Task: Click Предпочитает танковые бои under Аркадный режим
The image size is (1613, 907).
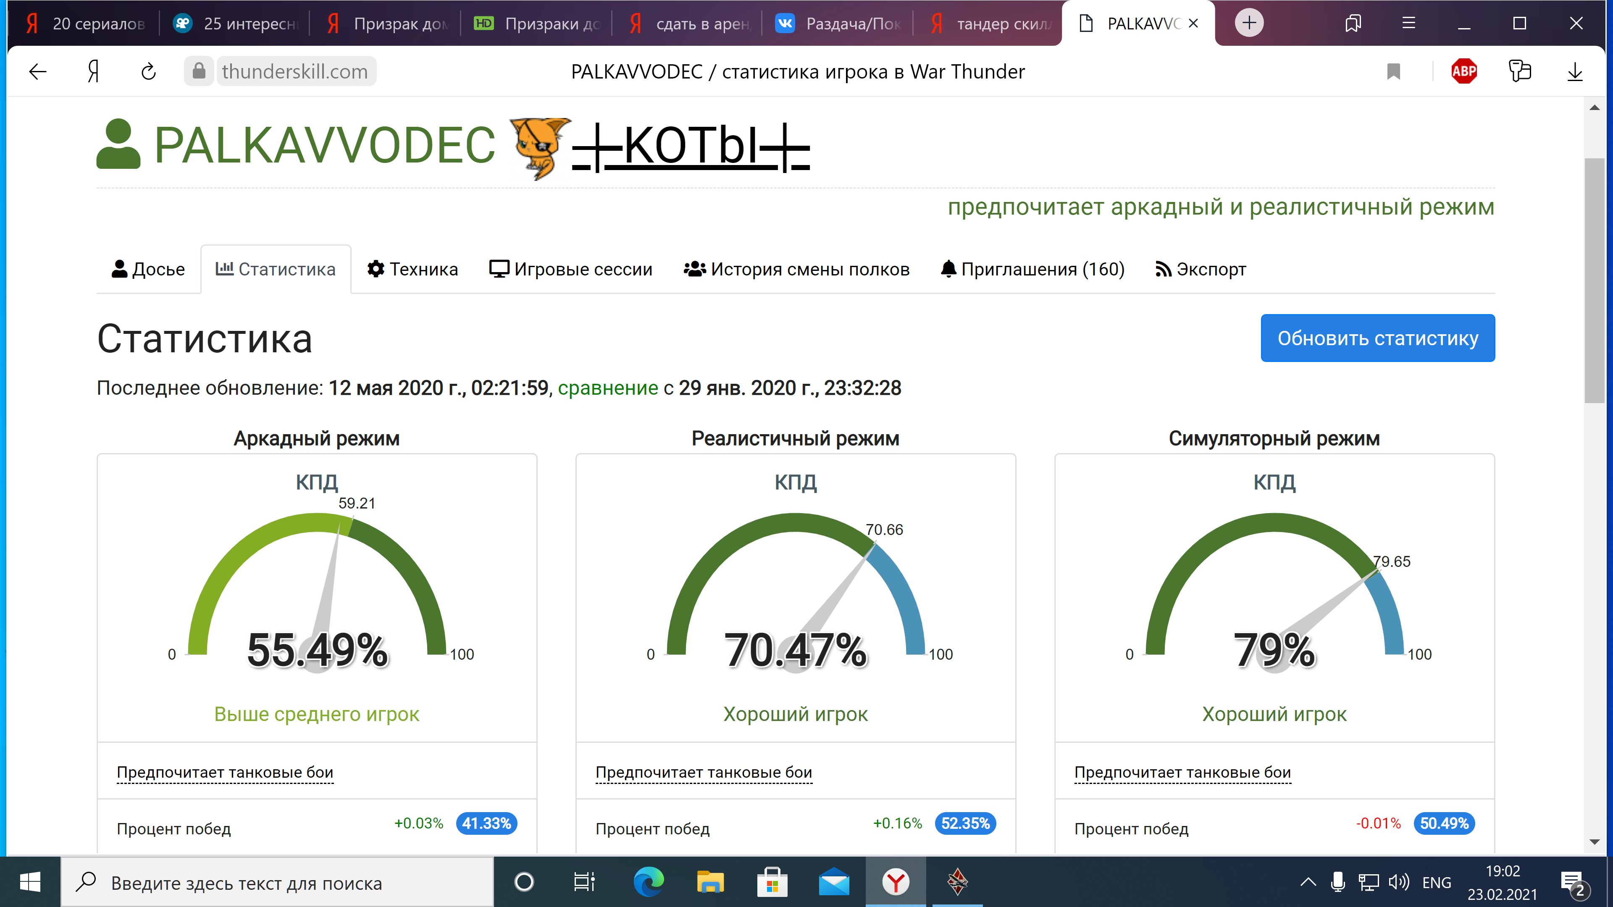Action: [225, 773]
